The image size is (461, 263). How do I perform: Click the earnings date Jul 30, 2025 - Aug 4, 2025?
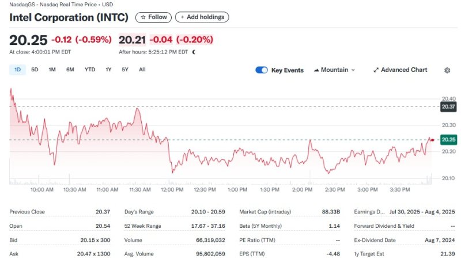[x=422, y=212]
